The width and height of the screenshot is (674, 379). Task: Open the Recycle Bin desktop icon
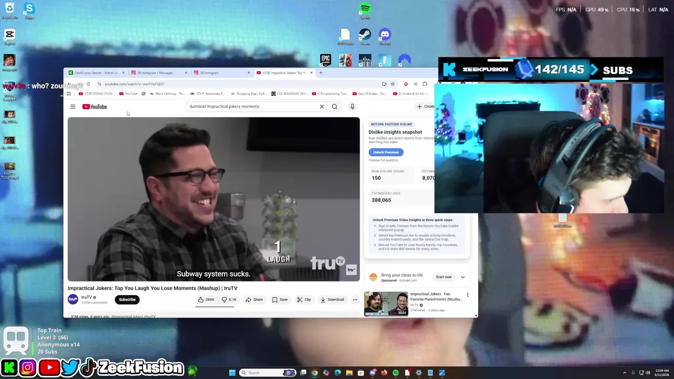click(9, 11)
